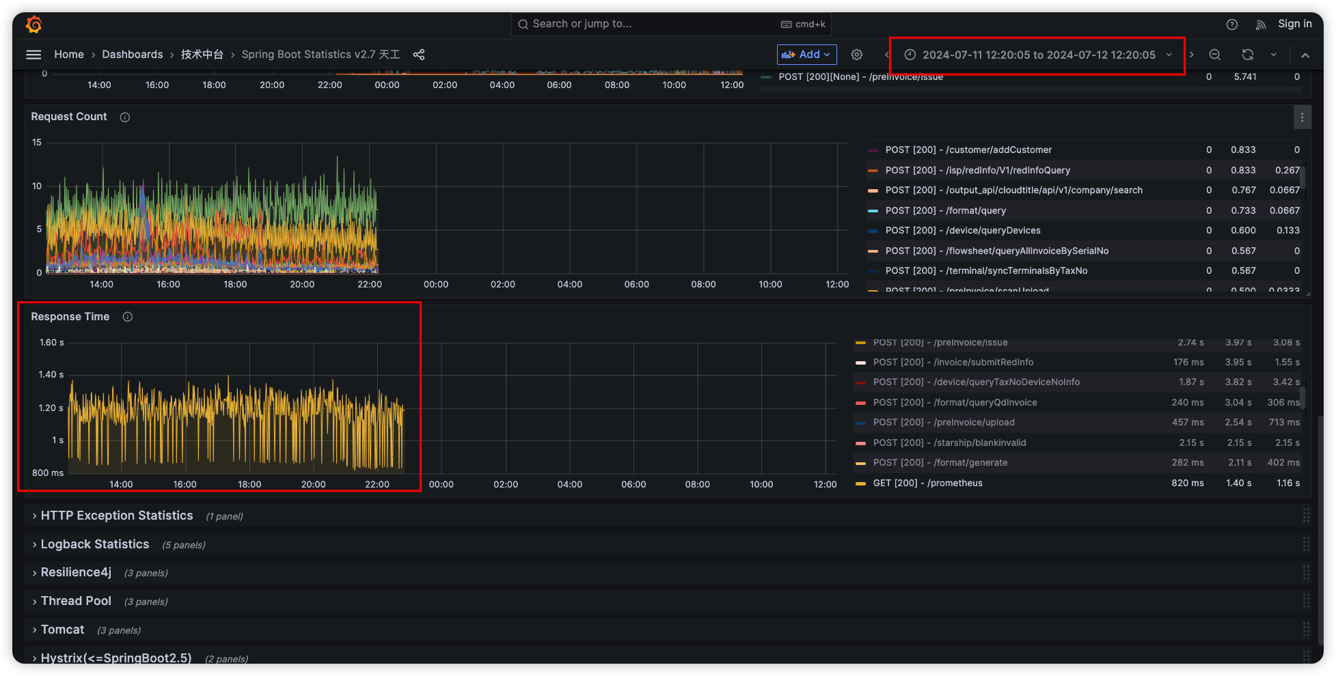Open dashboard settings gear icon

(x=856, y=55)
